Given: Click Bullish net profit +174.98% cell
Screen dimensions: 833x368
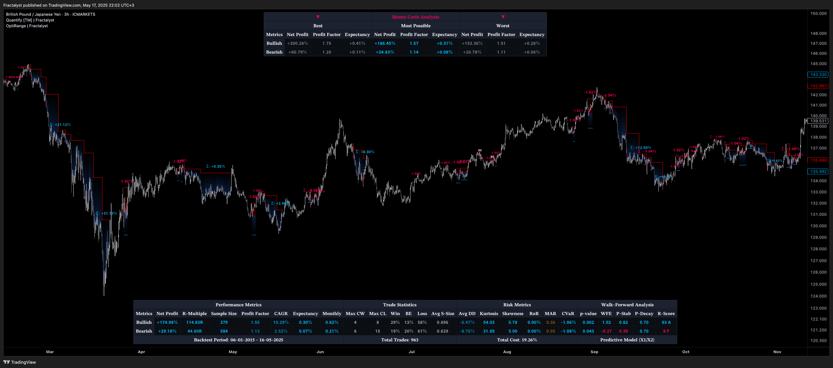Looking at the screenshot, I should (x=167, y=323).
